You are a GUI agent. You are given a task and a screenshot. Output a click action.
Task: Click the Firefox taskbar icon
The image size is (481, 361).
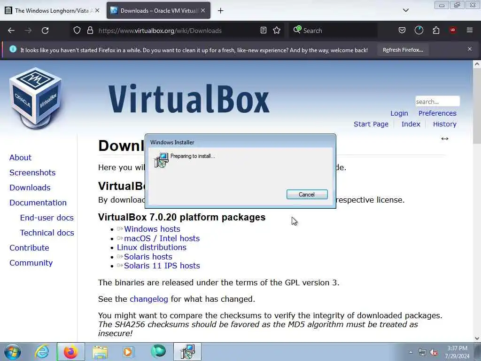tap(71, 352)
